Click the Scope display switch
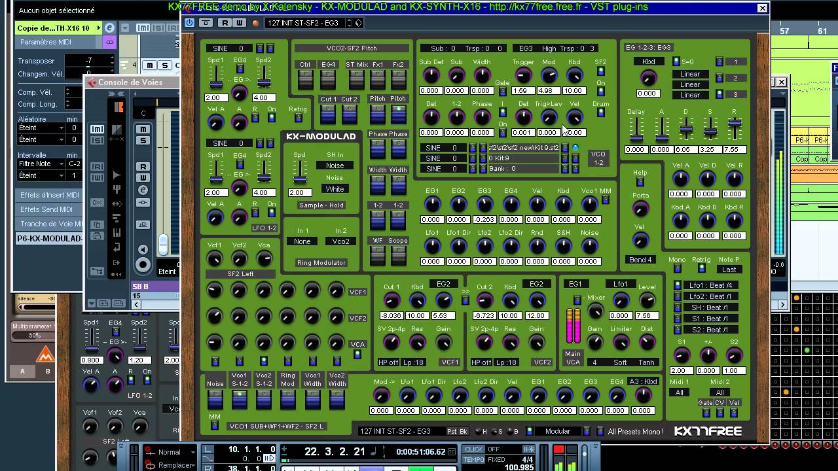The height and width of the screenshot is (471, 838). click(x=398, y=255)
